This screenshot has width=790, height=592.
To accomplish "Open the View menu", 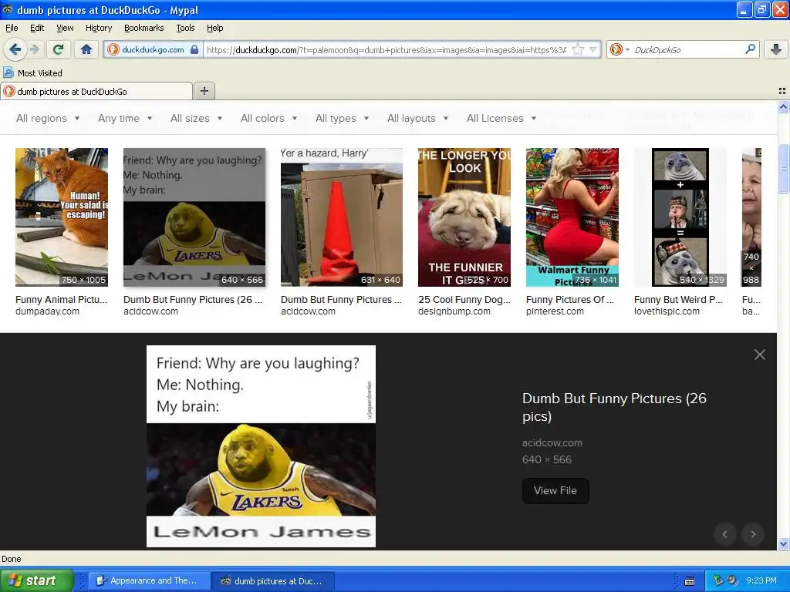I will pyautogui.click(x=65, y=28).
